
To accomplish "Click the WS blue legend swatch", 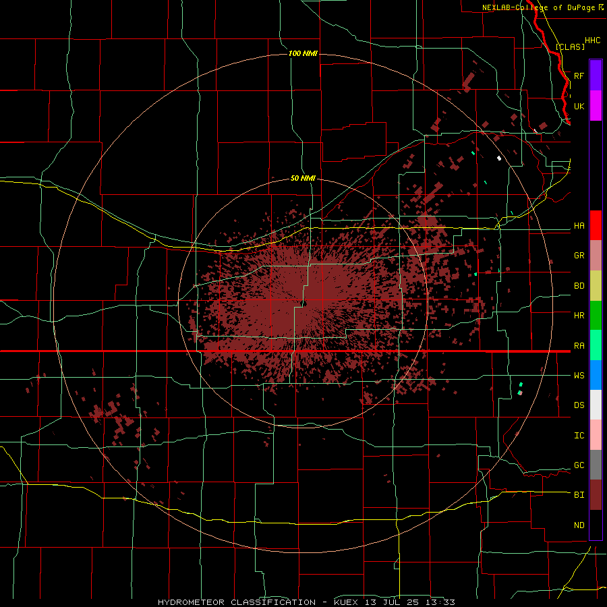I will click(x=596, y=375).
